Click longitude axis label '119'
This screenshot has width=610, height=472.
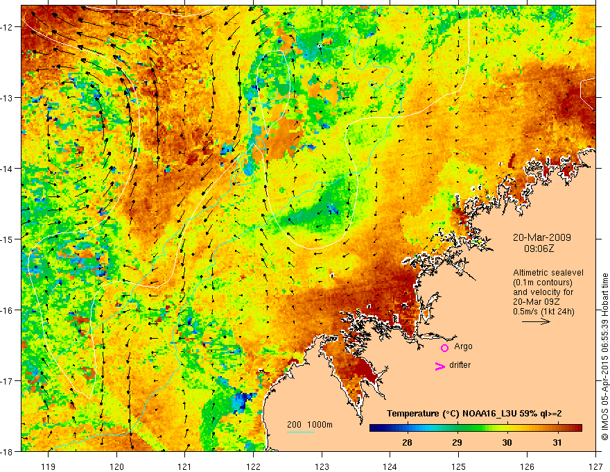49,466
